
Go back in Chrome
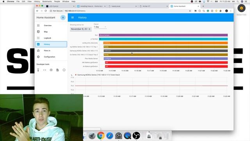[x=37, y=11]
